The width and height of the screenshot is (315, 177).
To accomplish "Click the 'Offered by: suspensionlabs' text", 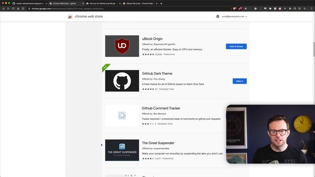I will 156,148.
